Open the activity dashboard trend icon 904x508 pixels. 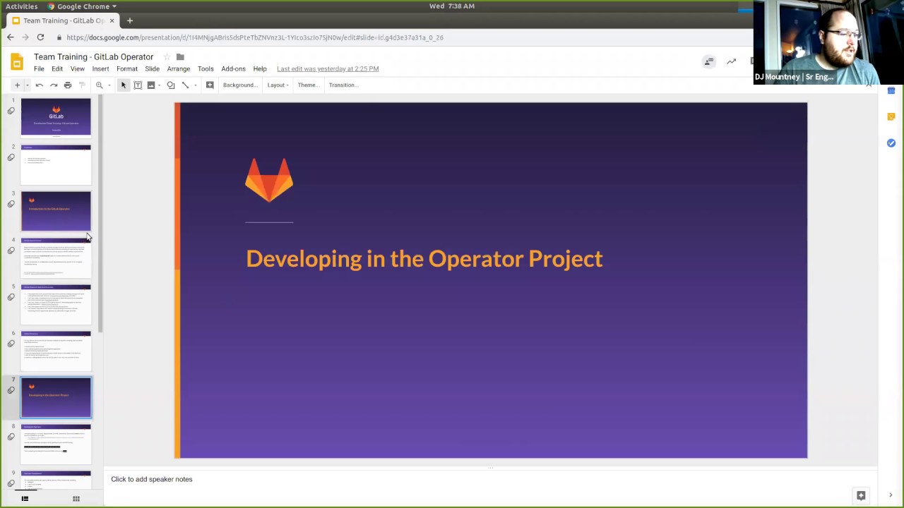[731, 62]
